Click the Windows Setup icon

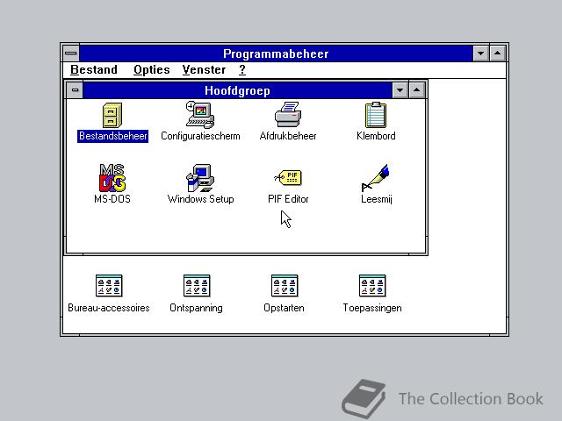(x=200, y=178)
